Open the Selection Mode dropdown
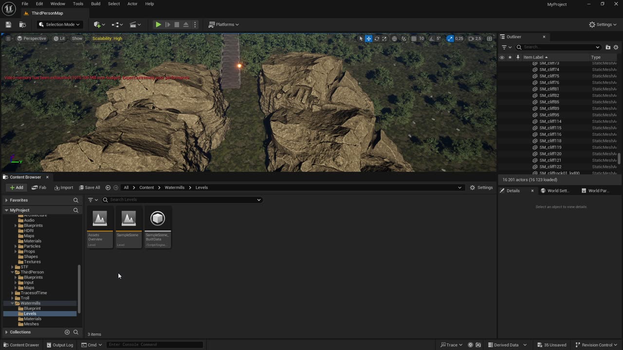The width and height of the screenshot is (623, 350). [59, 24]
